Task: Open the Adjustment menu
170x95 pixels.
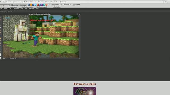Action: click(16, 9)
